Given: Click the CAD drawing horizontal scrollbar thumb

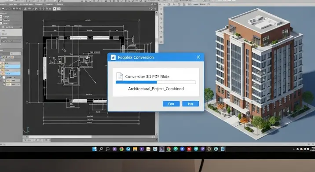Looking at the screenshot, I should 60,137.
